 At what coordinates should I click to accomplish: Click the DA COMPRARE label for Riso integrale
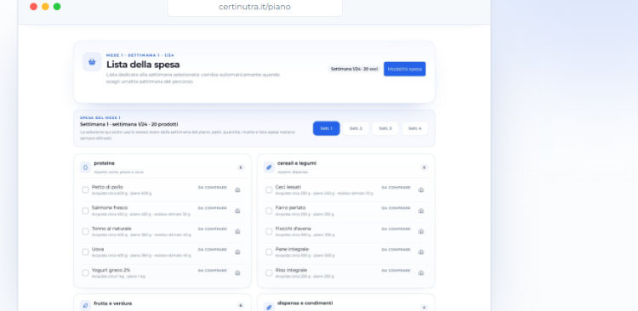tap(396, 270)
